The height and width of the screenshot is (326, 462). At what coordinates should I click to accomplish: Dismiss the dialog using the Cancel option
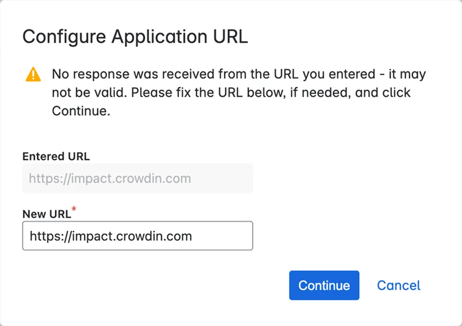pos(398,285)
